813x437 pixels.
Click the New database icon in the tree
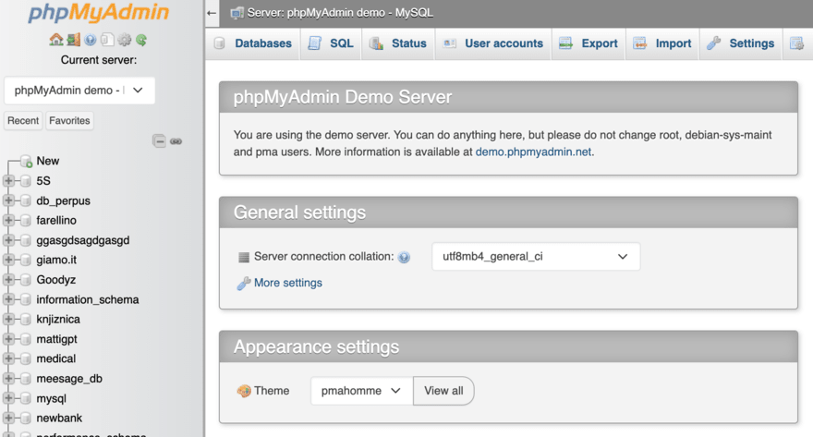[x=27, y=161]
